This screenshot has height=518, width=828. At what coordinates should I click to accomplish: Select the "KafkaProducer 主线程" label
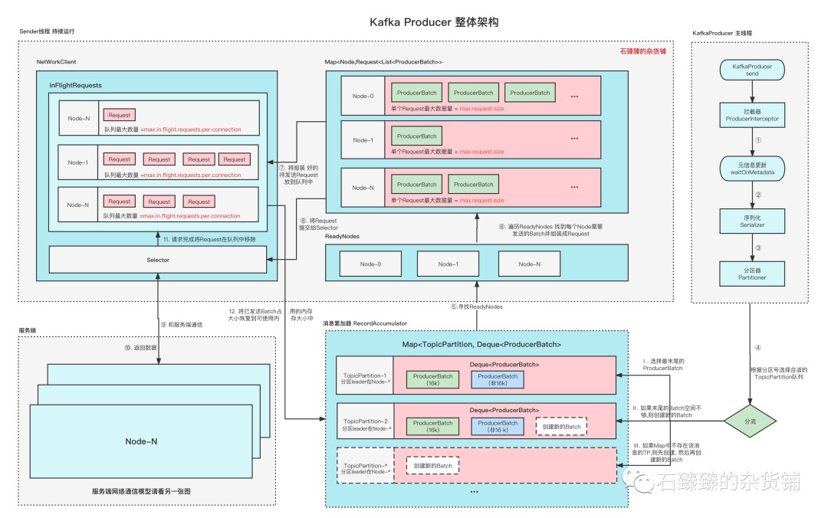click(722, 33)
